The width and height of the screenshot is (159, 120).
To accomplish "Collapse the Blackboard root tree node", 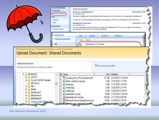I will 23,74.
